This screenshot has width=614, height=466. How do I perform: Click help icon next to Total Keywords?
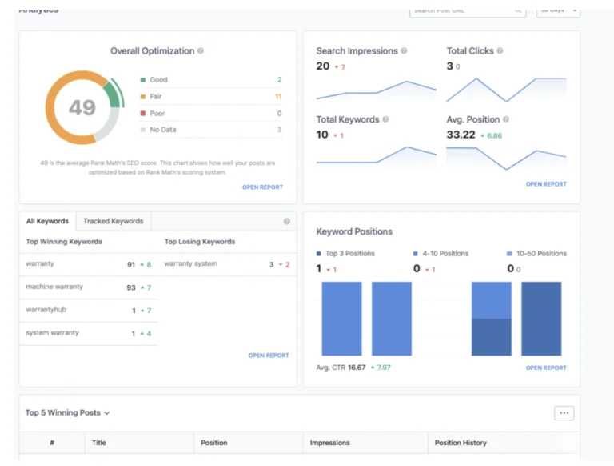coord(385,119)
